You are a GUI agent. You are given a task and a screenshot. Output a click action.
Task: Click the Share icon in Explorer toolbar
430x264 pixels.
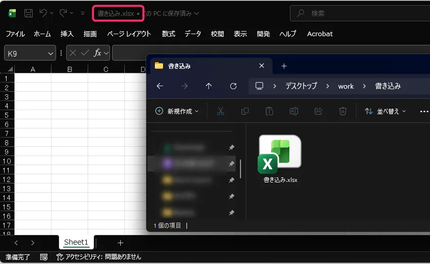(318, 111)
